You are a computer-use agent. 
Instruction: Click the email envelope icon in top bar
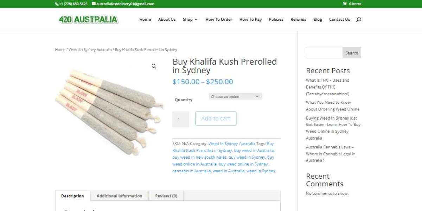[94, 4]
